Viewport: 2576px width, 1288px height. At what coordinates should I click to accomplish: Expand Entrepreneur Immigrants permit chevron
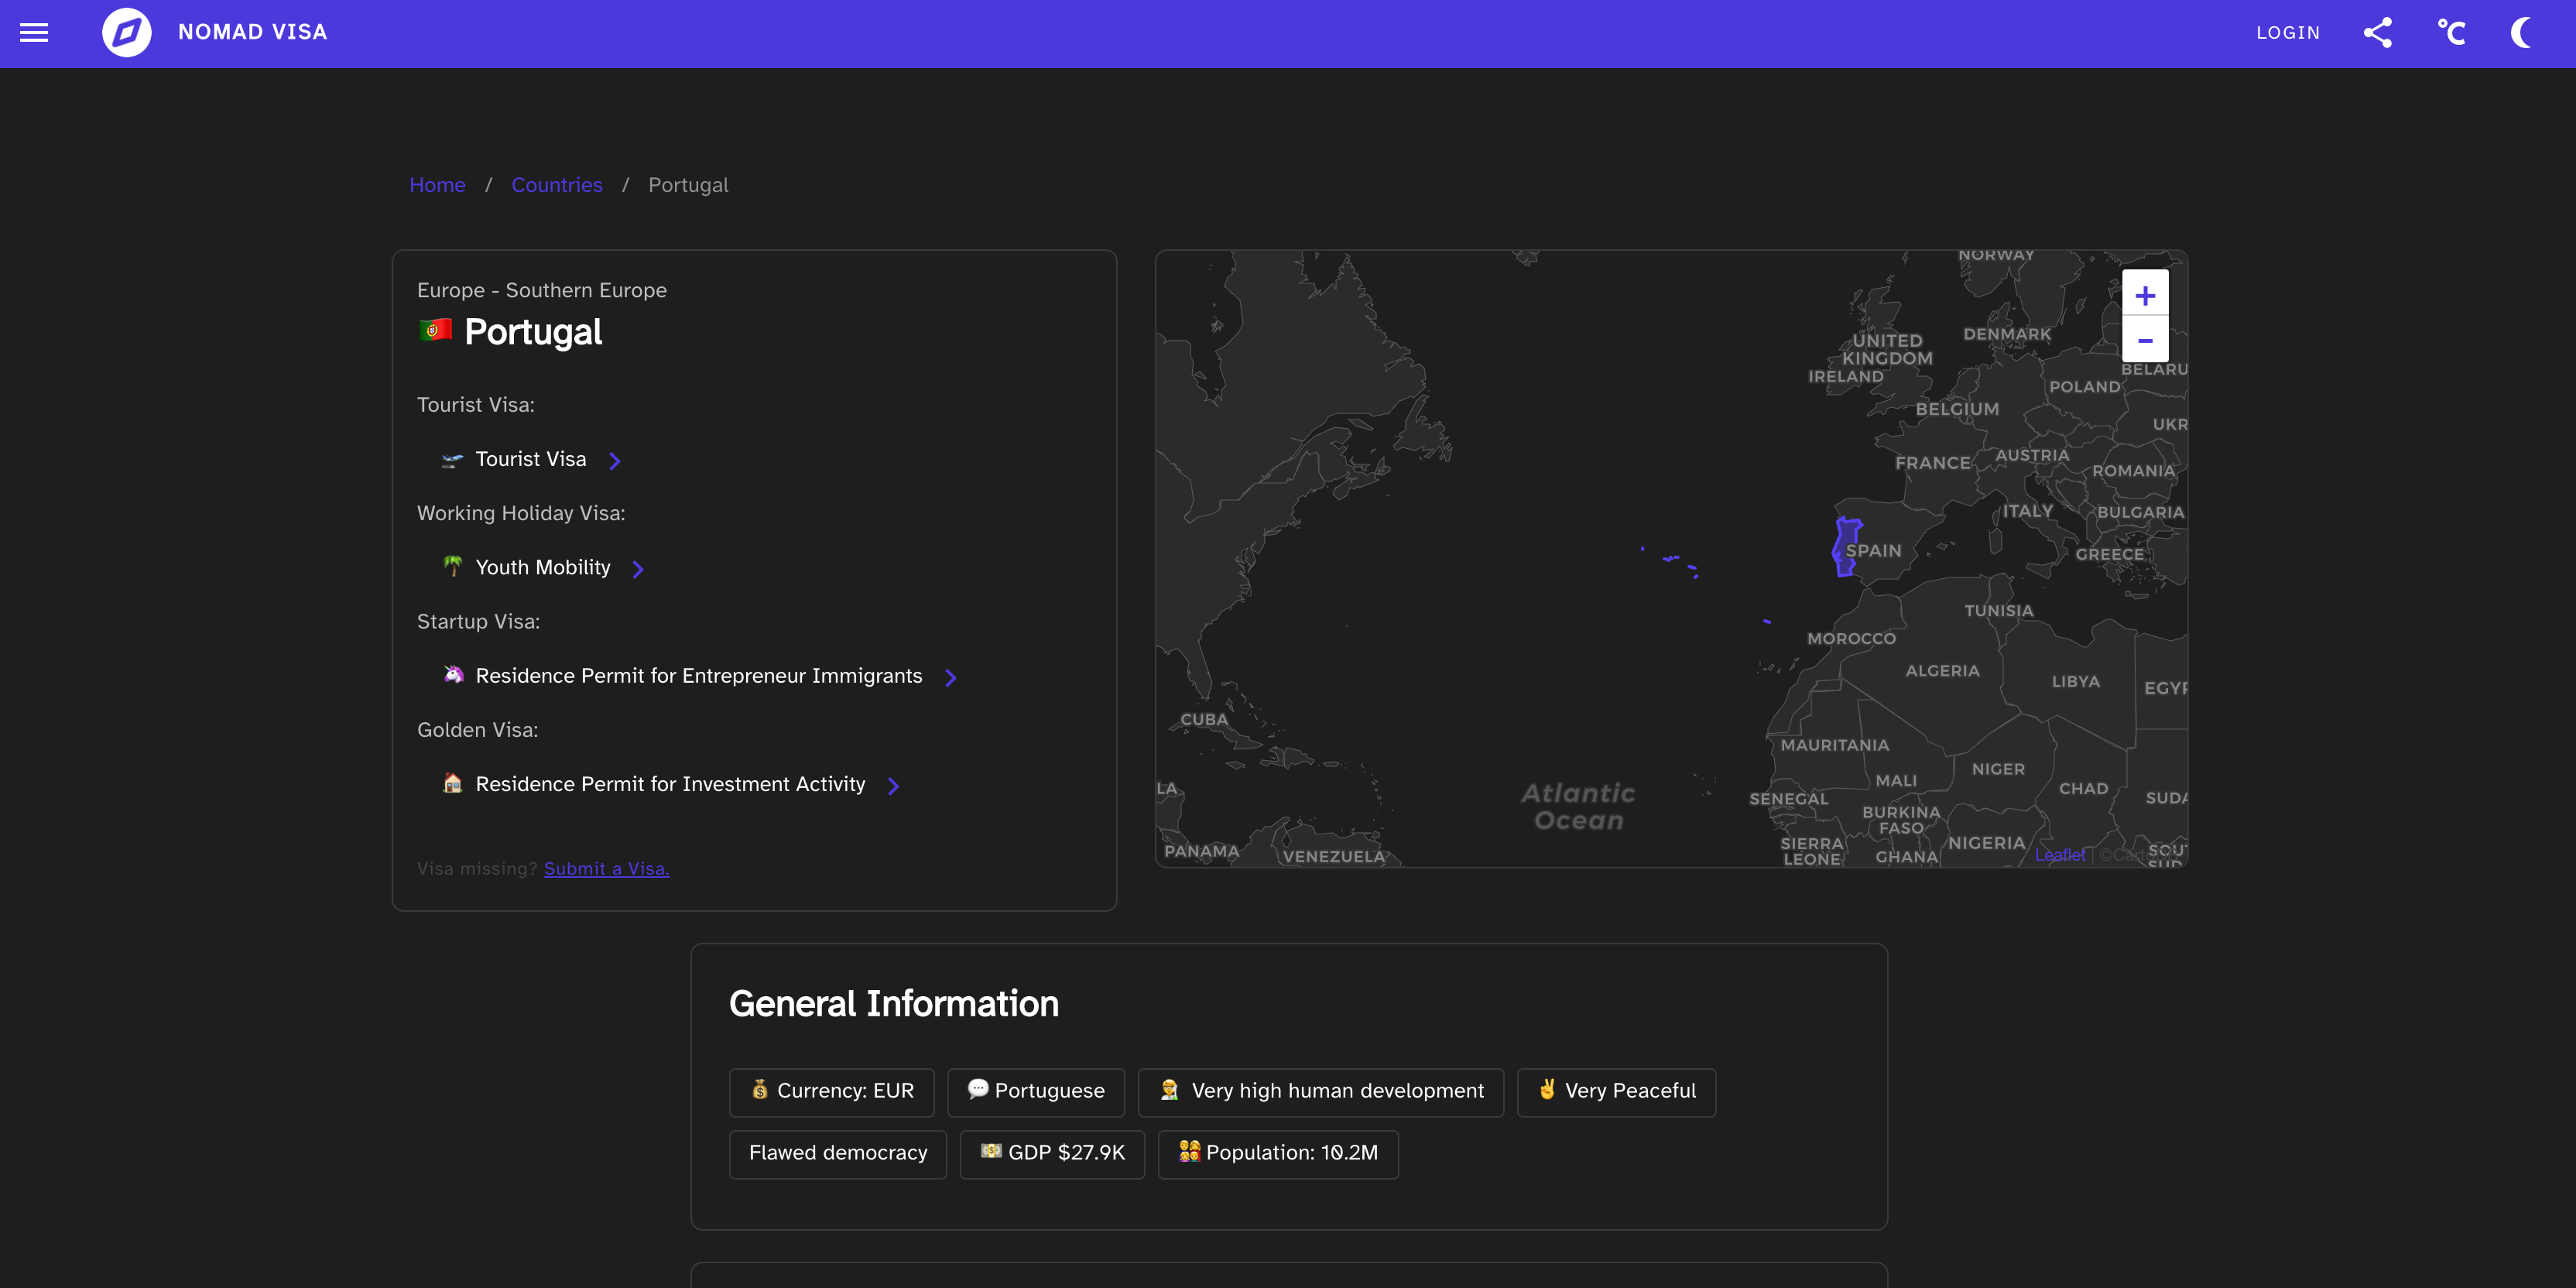[950, 677]
